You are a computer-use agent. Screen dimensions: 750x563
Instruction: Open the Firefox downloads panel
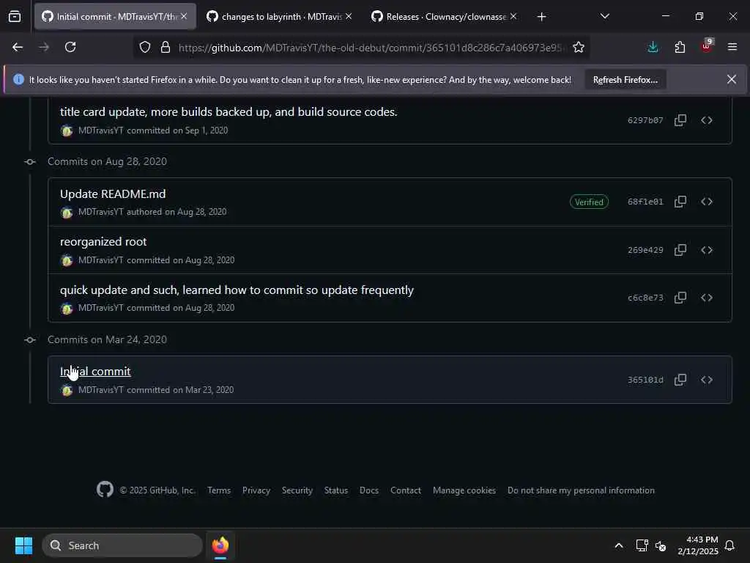[653, 47]
